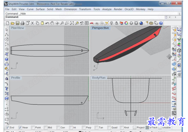Enable the Knot osnap checkbox

click(122, 127)
